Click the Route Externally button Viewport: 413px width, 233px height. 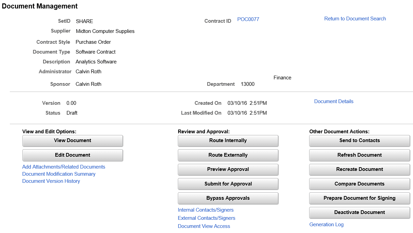(x=228, y=155)
